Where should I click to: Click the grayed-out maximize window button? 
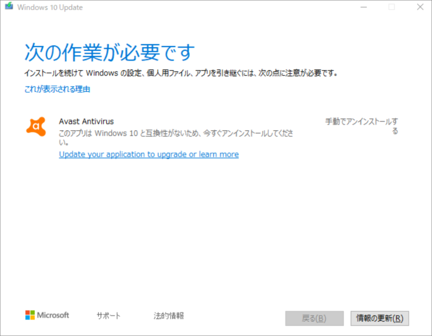(392, 7)
